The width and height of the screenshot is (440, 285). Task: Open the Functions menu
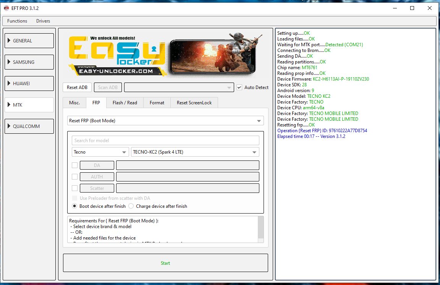[17, 21]
